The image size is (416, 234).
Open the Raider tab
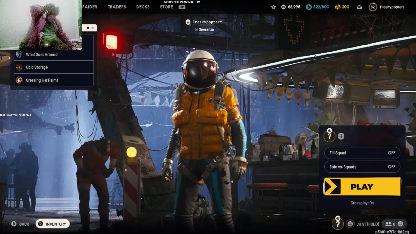pyautogui.click(x=90, y=7)
